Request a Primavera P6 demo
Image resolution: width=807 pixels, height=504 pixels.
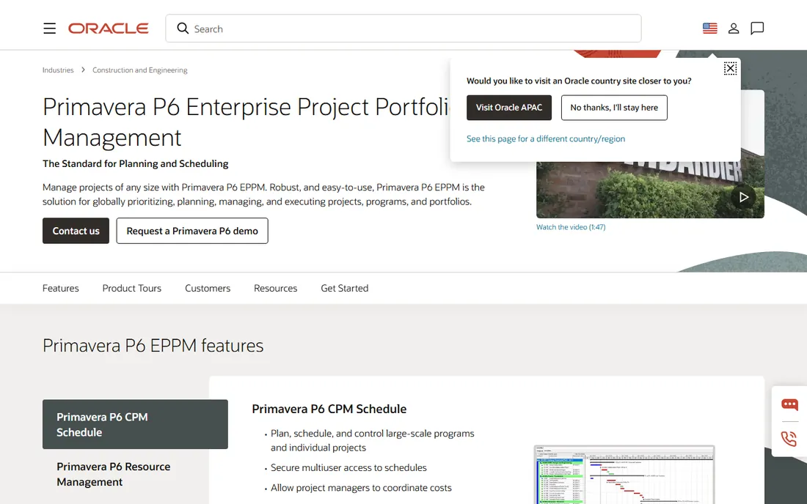[192, 231]
